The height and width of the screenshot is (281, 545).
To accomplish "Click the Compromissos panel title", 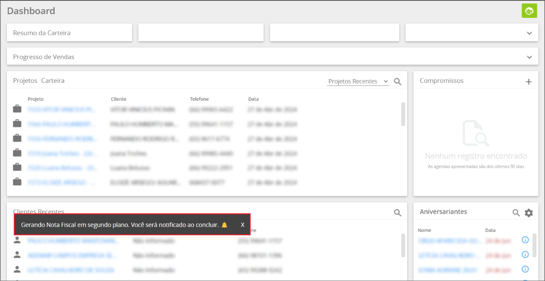I will pos(441,80).
